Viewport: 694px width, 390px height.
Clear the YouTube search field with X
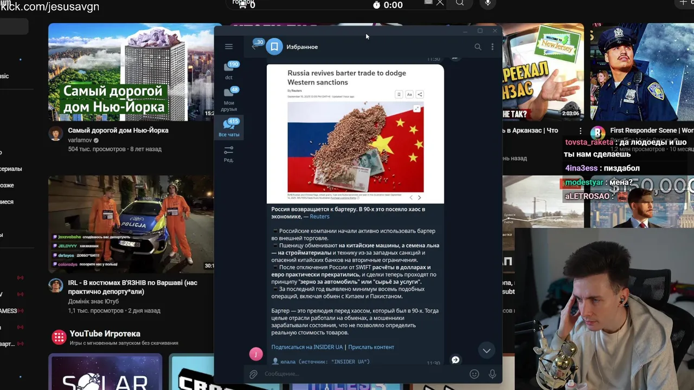coord(440,3)
